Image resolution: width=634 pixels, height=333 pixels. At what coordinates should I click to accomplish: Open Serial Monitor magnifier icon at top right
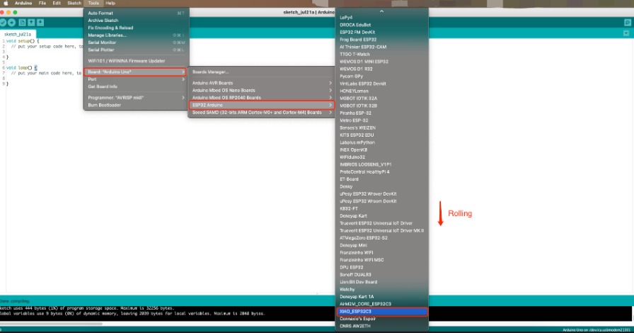pos(627,23)
